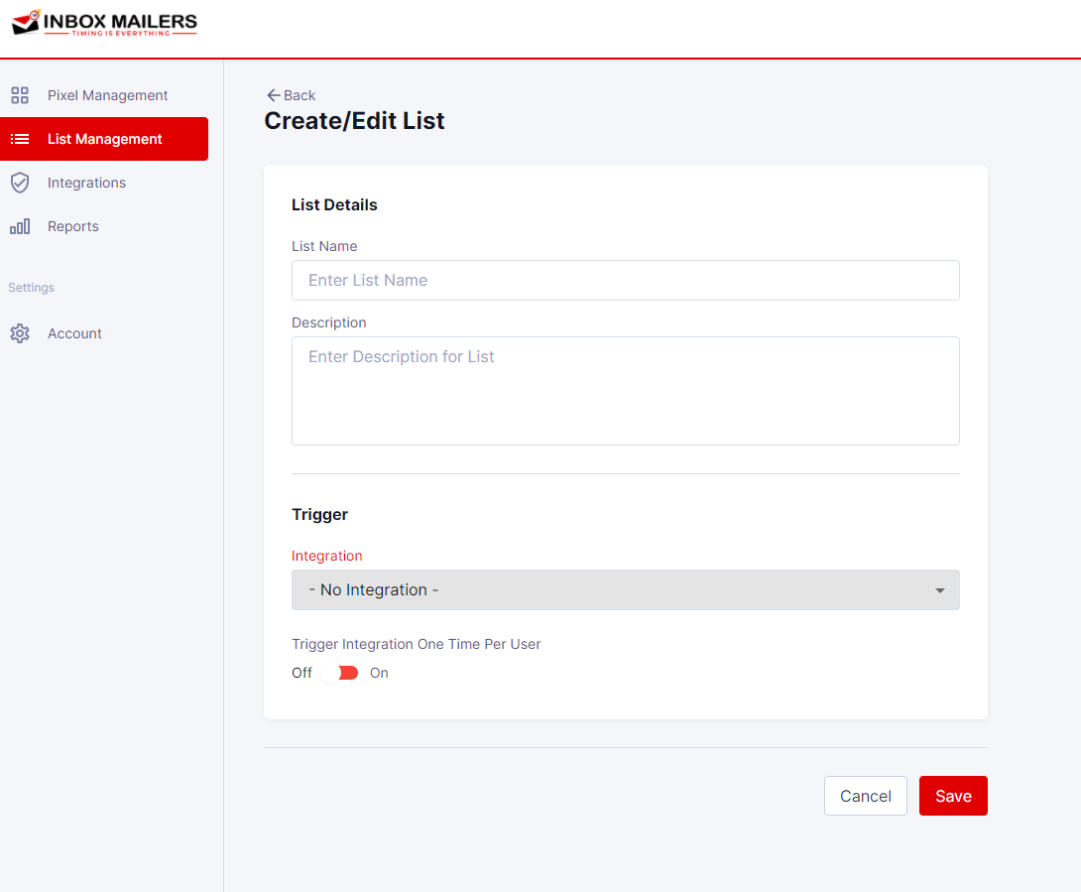Go to the Integrations page
This screenshot has height=892, width=1081.
click(x=104, y=183)
